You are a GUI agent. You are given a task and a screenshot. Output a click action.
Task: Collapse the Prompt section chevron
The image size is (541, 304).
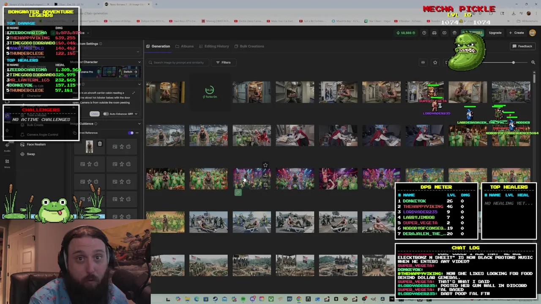coord(139,85)
